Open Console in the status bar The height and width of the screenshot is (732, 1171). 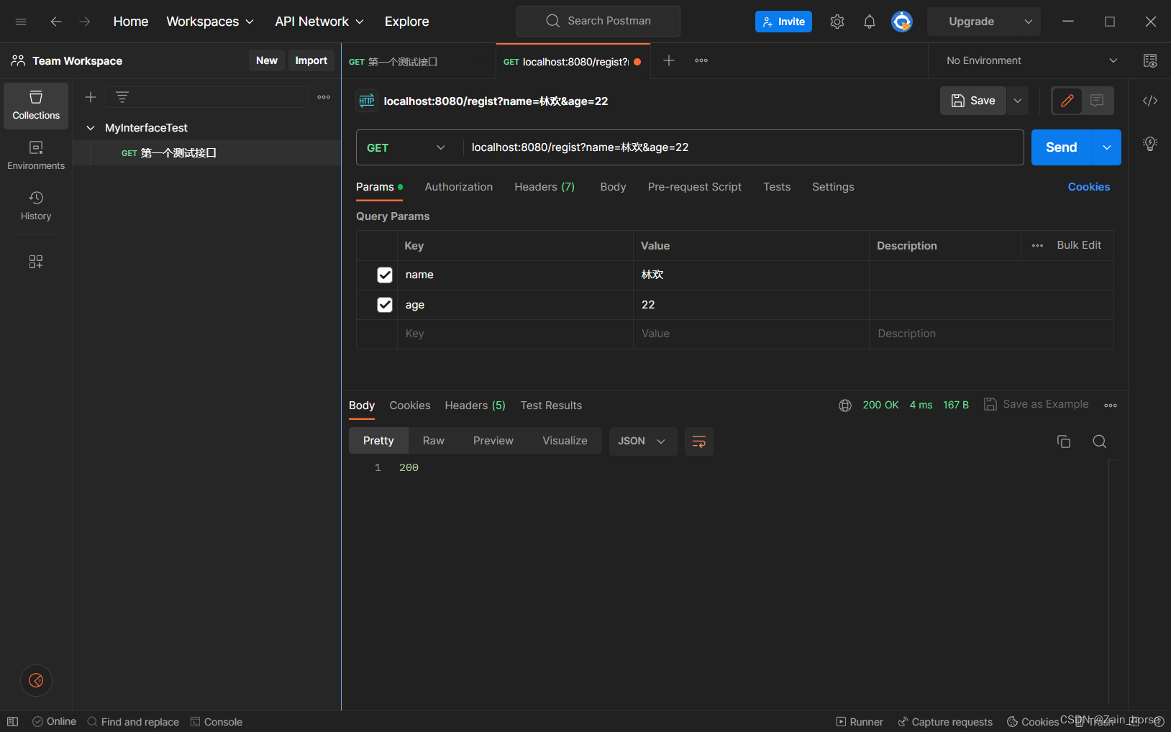point(217,722)
